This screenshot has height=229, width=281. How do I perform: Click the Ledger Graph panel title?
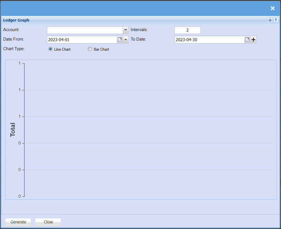pyautogui.click(x=16, y=20)
